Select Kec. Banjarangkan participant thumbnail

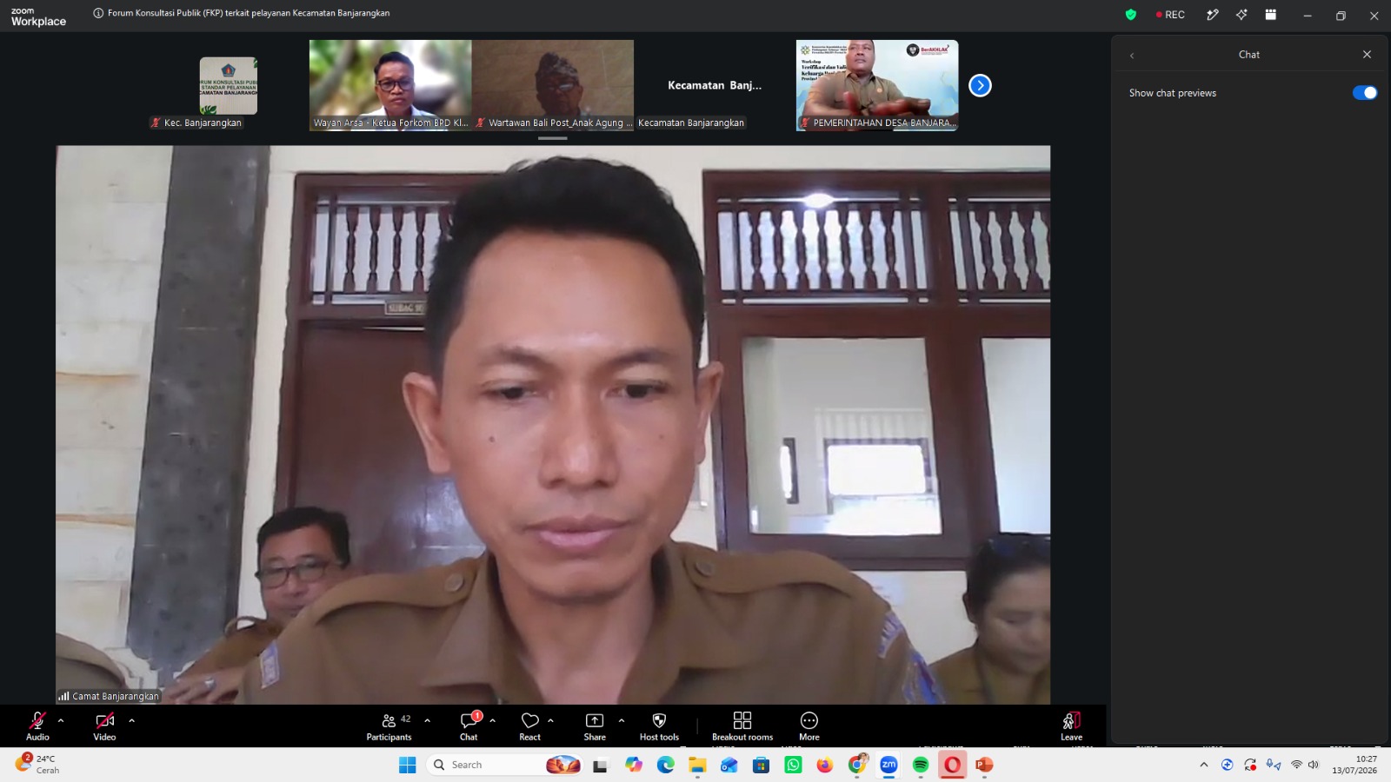[x=228, y=85]
